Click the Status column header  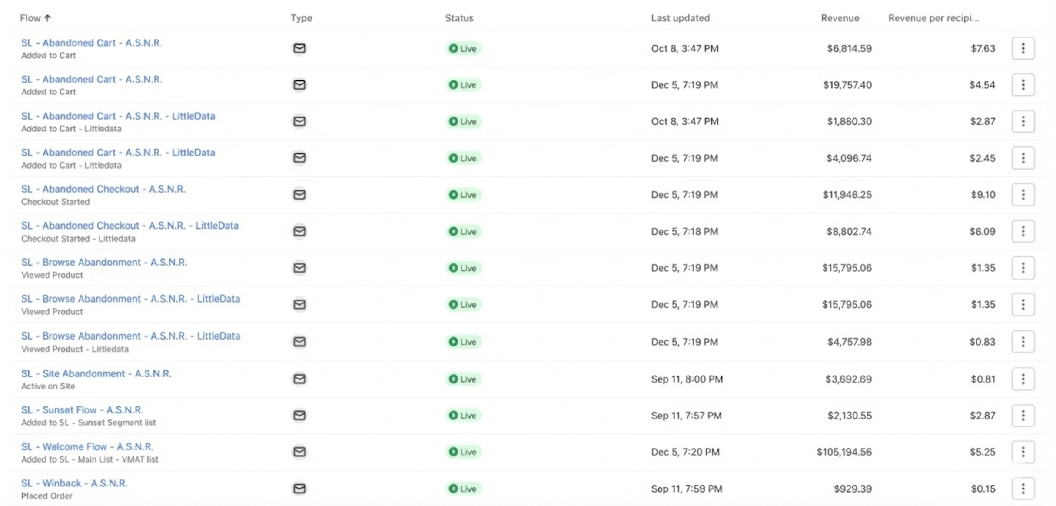(459, 18)
